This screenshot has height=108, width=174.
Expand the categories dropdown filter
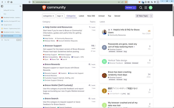click(49, 16)
